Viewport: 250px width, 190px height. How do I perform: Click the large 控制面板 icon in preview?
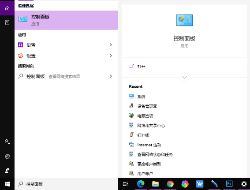coord(184,20)
